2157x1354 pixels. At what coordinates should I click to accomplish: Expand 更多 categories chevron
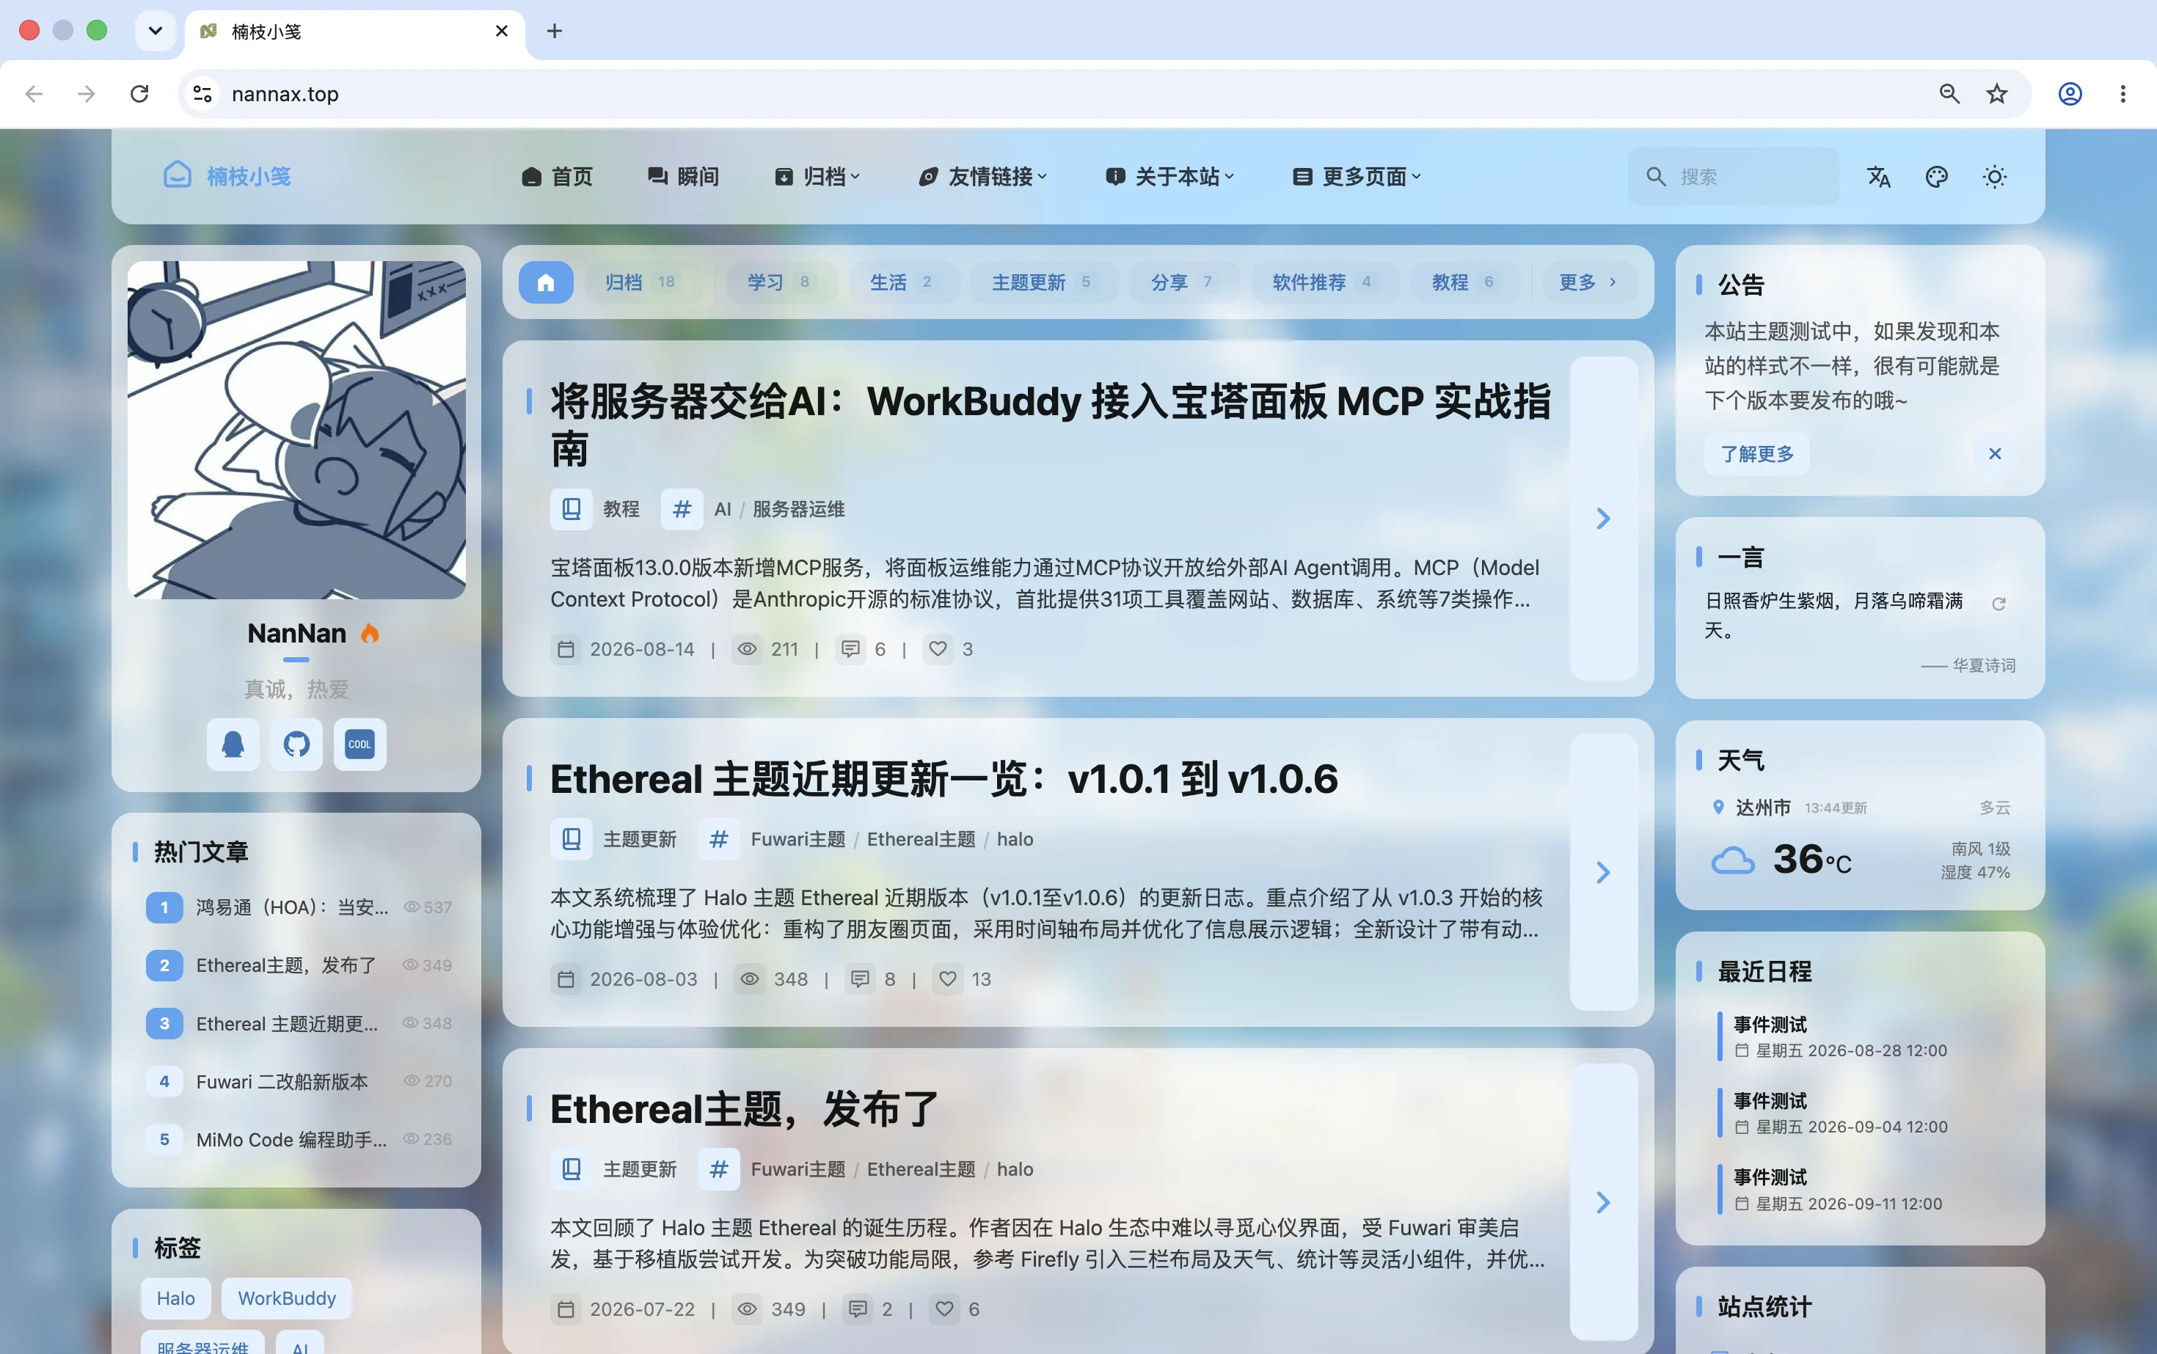1589,282
